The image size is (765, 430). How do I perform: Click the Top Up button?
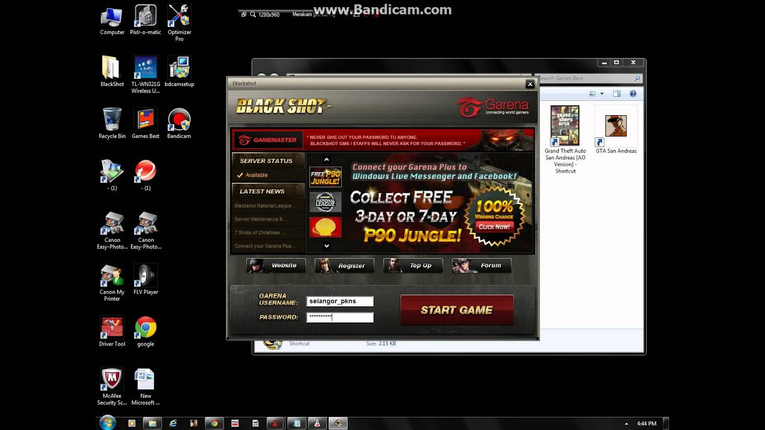(413, 266)
